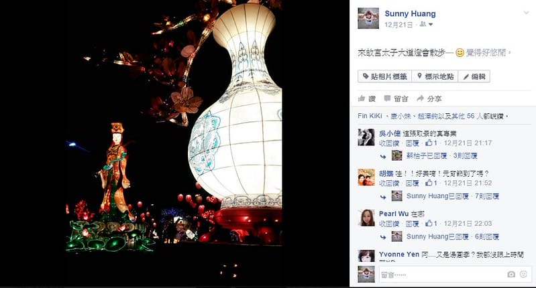Click the 貼相片標籤 tag photo button

coord(384,76)
